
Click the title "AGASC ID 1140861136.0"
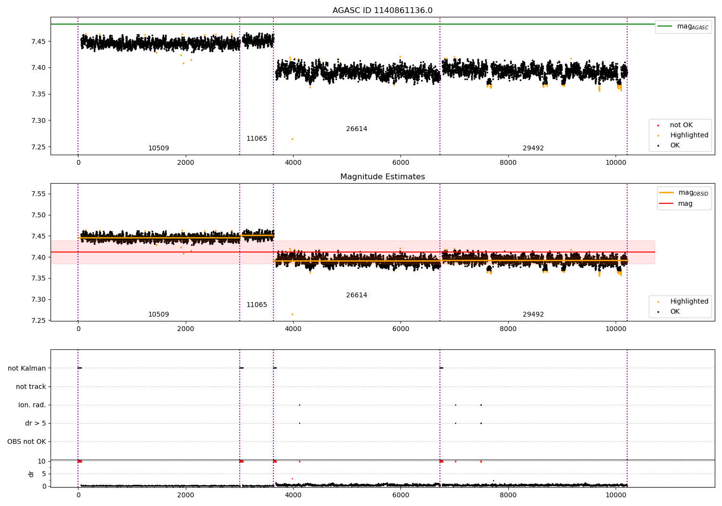pos(383,11)
